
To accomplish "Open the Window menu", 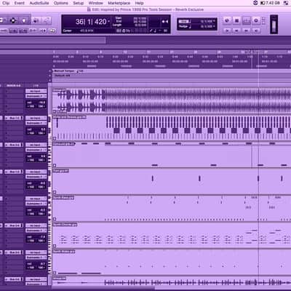I will point(95,3).
